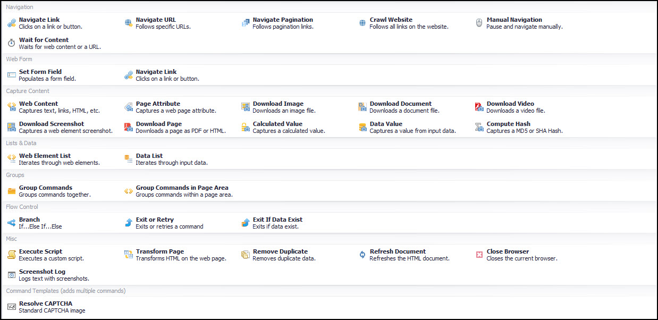Screen dimensions: 658x320
Task: Click the Group Commands folder icon
Action: pos(11,191)
